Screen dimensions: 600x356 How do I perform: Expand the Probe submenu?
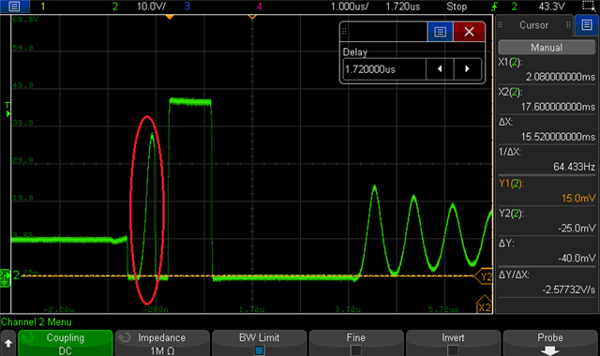tap(550, 344)
